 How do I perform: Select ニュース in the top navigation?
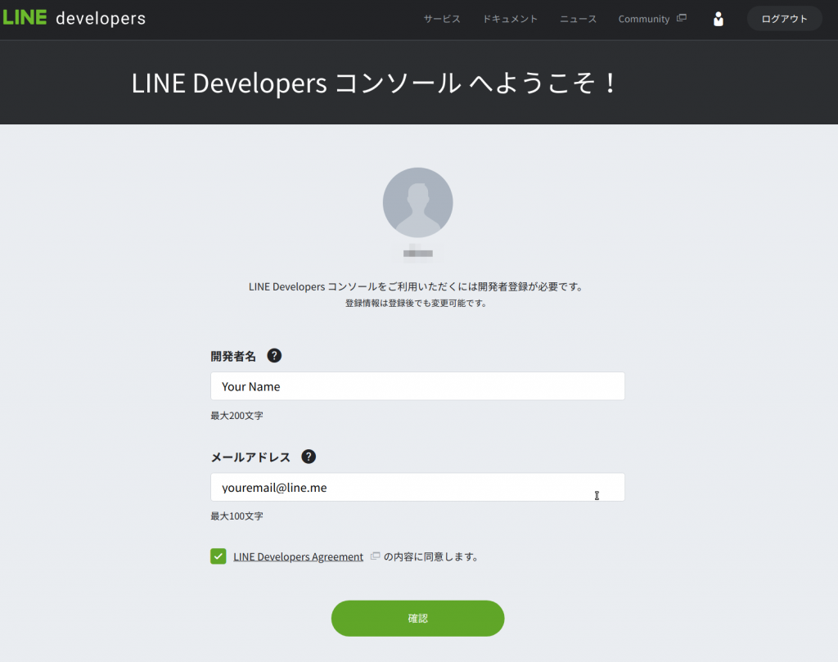(x=578, y=18)
